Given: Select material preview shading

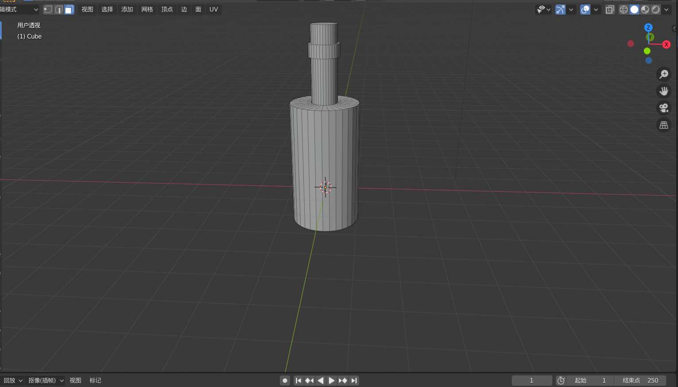Looking at the screenshot, I should [645, 9].
